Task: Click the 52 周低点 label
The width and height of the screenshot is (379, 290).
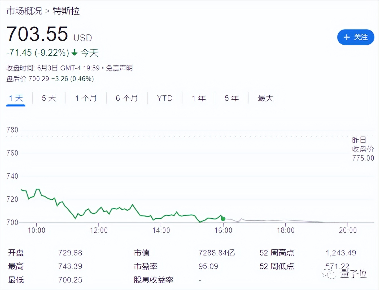Action: (277, 266)
